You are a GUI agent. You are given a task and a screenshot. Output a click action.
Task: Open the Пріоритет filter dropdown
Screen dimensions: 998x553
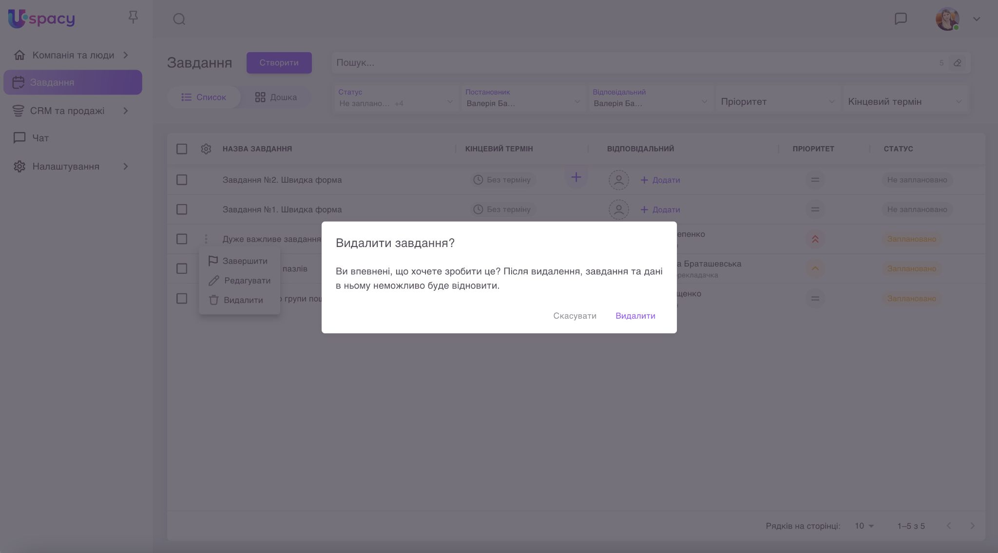click(777, 101)
